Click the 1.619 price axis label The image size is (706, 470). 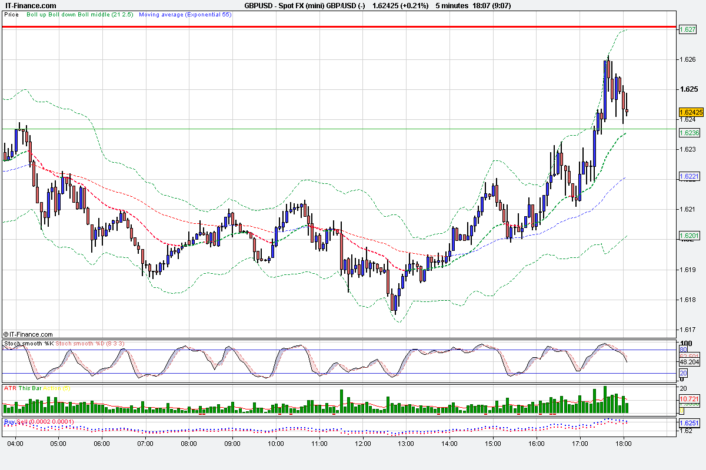(688, 270)
